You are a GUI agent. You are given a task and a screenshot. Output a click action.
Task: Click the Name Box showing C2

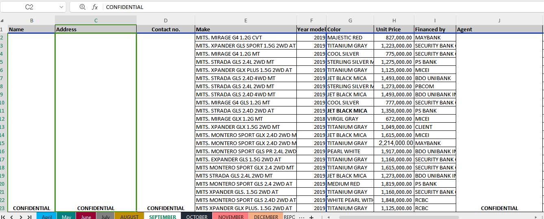tap(29, 7)
